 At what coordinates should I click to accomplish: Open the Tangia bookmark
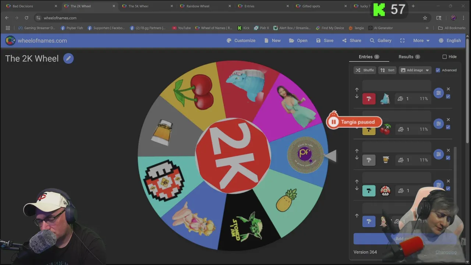click(x=356, y=28)
